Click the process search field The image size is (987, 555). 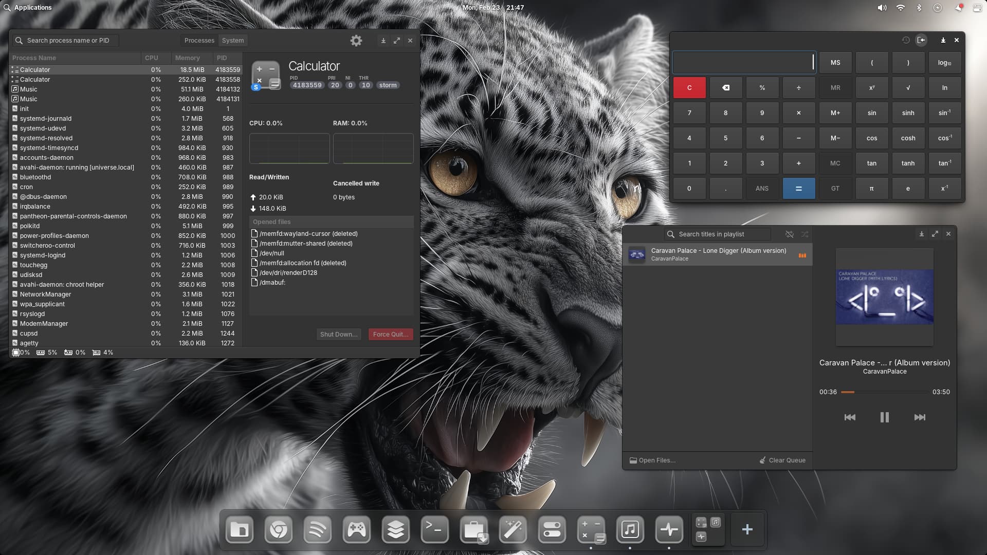(x=67, y=41)
